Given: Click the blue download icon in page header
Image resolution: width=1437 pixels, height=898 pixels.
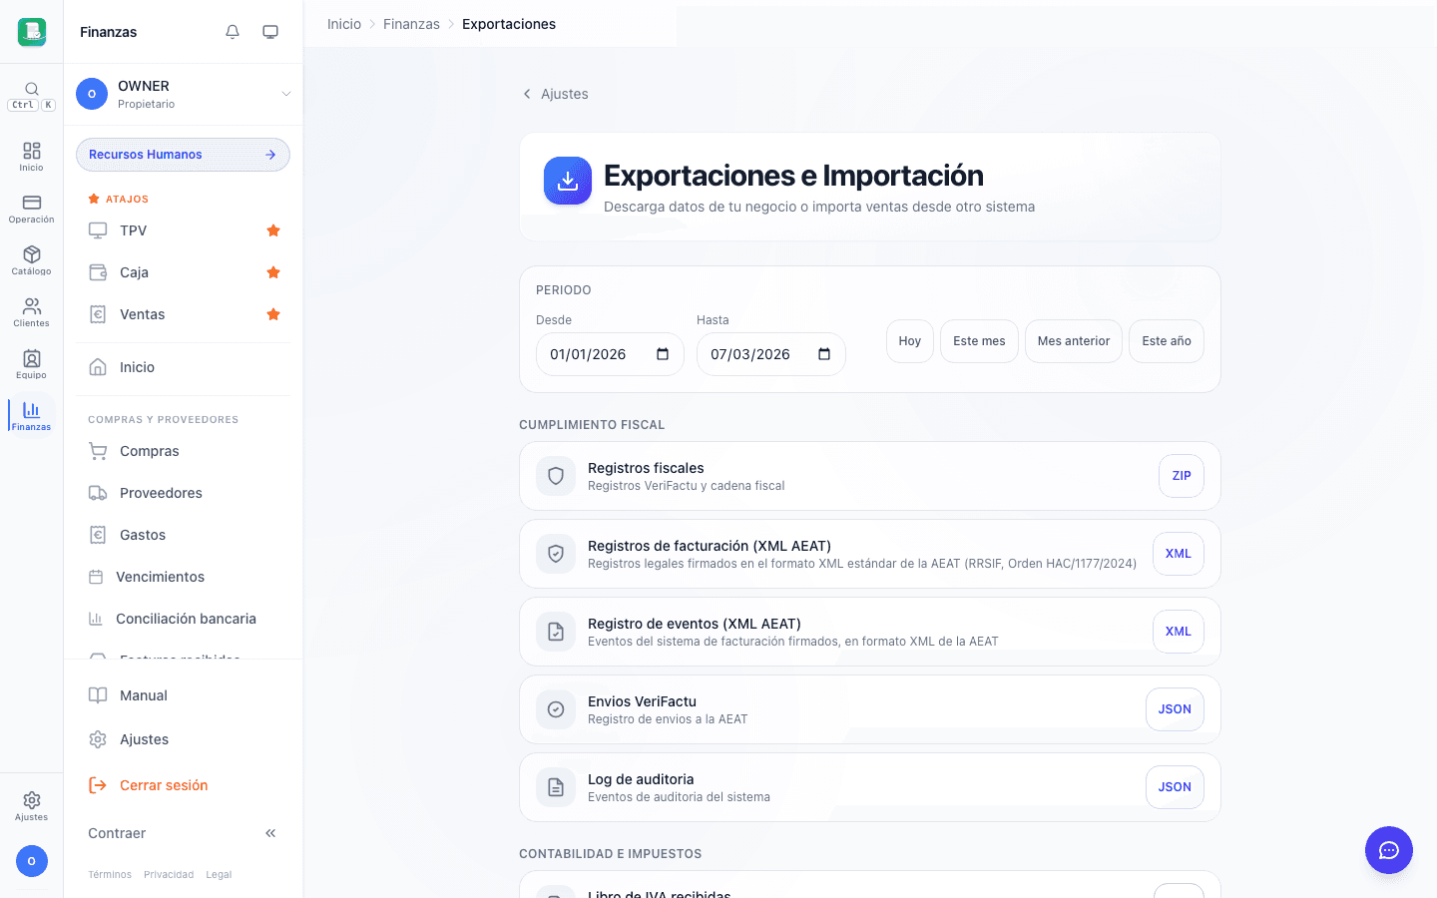Looking at the screenshot, I should click(568, 181).
